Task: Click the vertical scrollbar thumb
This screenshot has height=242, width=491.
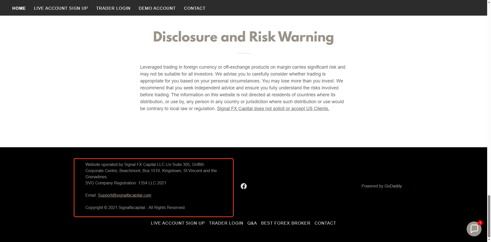Action: coord(489,216)
